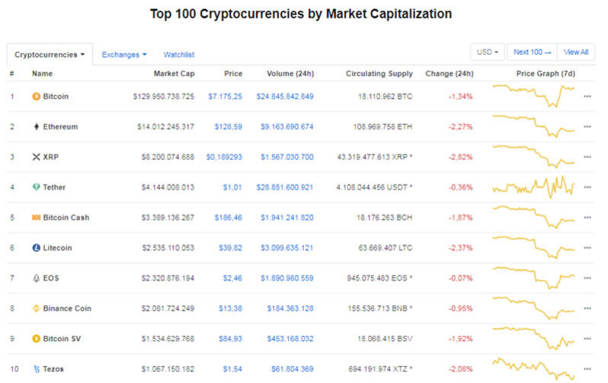Expand the Exchanges dropdown
The image size is (608, 383).
124,55
